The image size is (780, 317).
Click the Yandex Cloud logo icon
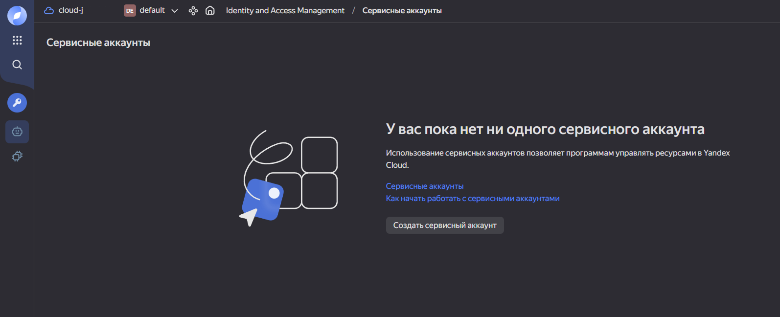pyautogui.click(x=17, y=16)
